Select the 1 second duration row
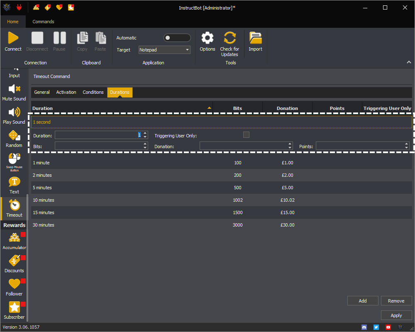Screen dimensions: 415x332 (x=222, y=122)
